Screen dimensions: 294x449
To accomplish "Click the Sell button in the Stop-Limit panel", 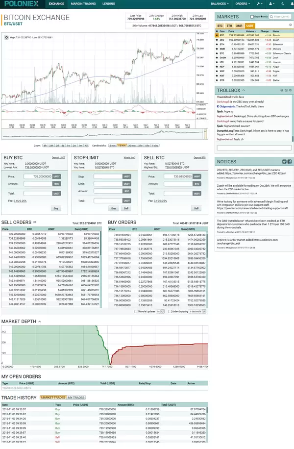I will click(126, 208).
